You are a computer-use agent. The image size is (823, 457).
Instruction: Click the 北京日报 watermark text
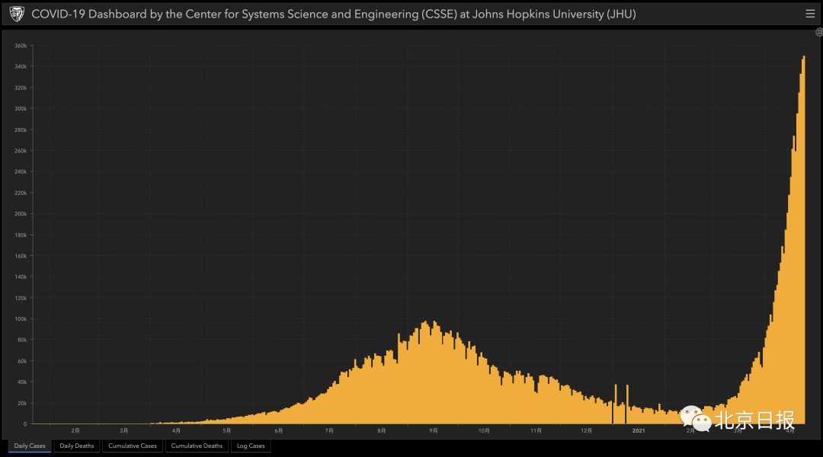coord(754,420)
